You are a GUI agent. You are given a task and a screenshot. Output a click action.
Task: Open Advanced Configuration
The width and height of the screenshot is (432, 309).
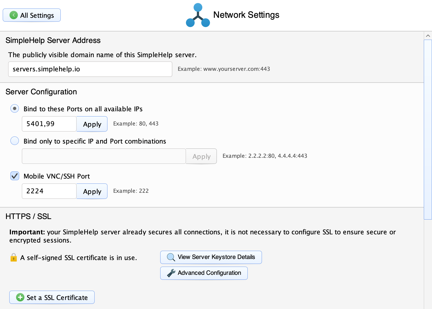click(x=204, y=273)
